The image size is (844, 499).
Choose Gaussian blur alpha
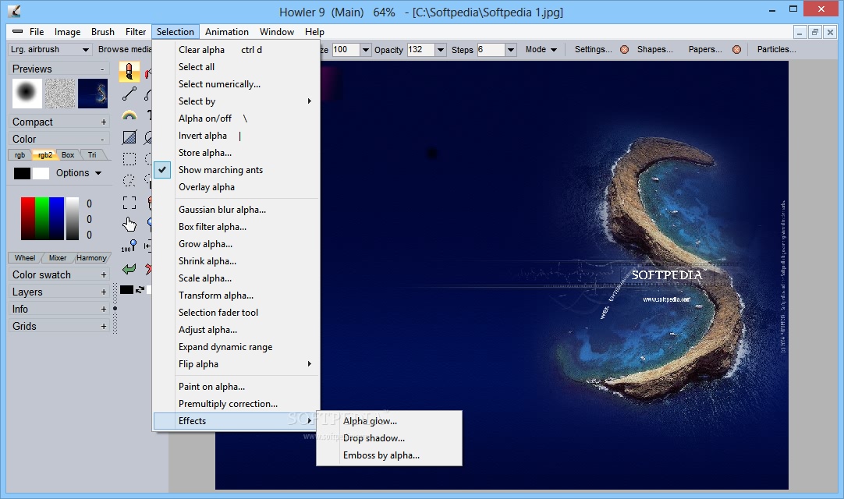[x=236, y=210]
